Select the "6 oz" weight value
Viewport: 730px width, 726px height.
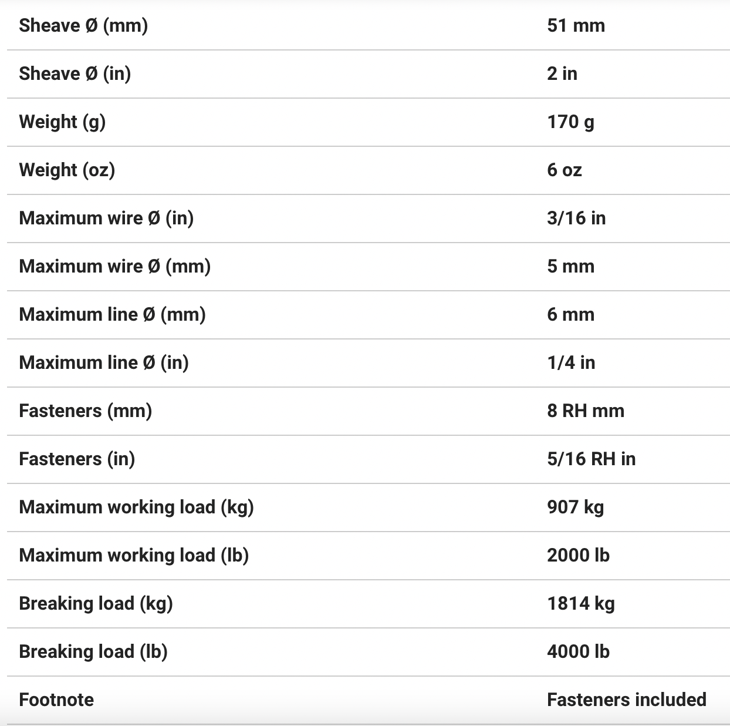click(565, 170)
